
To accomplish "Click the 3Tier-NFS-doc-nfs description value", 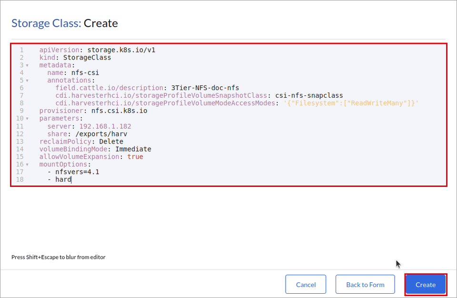I will point(205,88).
